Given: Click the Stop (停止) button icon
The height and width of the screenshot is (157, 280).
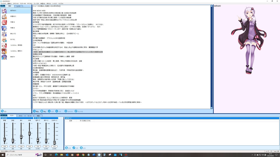Looking at the screenshot, I should pos(42,111).
